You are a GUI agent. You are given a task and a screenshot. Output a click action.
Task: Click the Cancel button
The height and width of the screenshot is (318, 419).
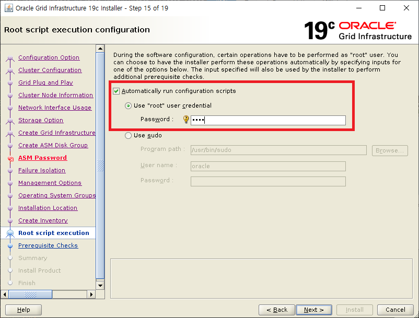(395, 310)
